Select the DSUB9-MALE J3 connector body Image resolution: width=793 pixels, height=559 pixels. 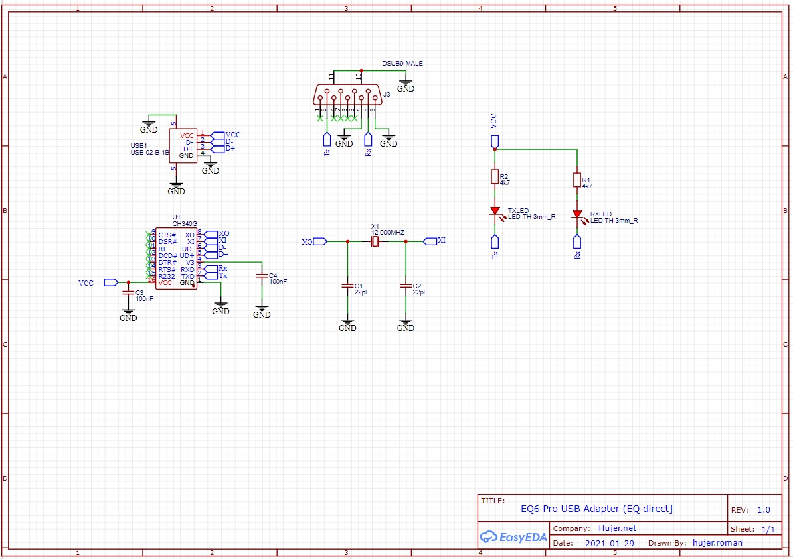[346, 95]
